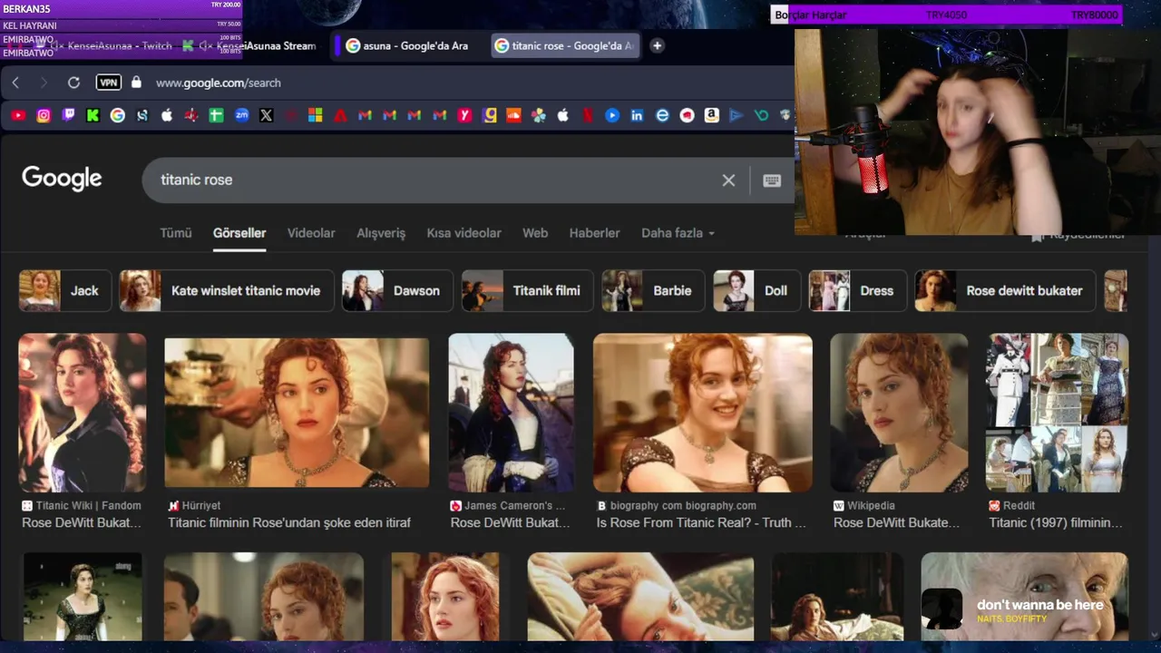Open the Hürriyet image thumbnail
This screenshot has height=653, width=1161.
pyautogui.click(x=297, y=413)
